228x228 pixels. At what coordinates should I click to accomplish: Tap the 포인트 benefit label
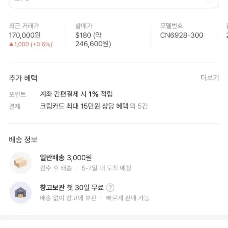pyautogui.click(x=17, y=94)
